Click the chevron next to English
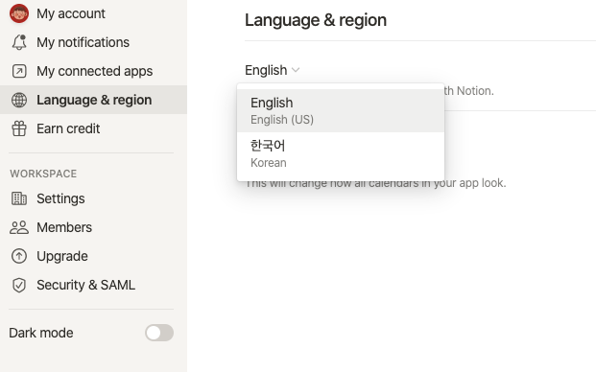 (296, 70)
